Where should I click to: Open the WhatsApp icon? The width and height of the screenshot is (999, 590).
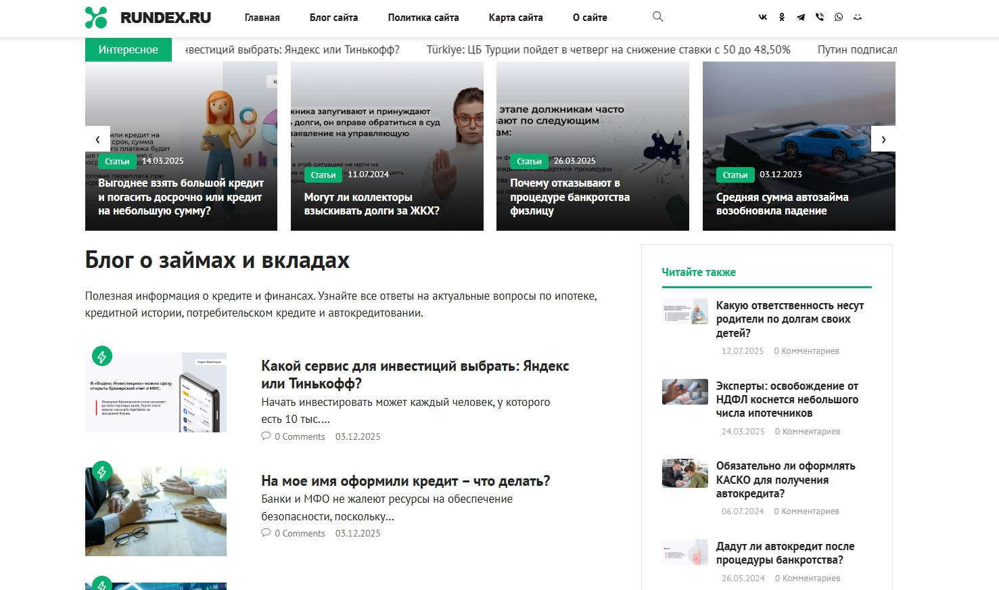point(839,18)
